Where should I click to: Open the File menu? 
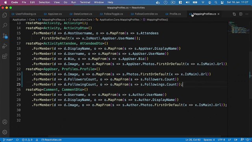click(x=24, y=2)
